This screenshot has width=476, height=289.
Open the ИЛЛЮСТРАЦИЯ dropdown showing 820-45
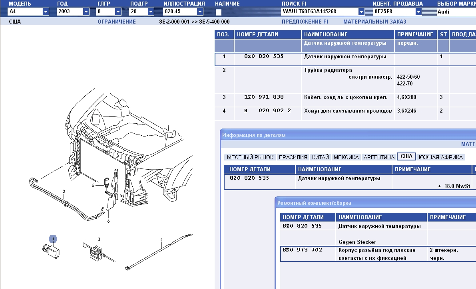point(200,12)
